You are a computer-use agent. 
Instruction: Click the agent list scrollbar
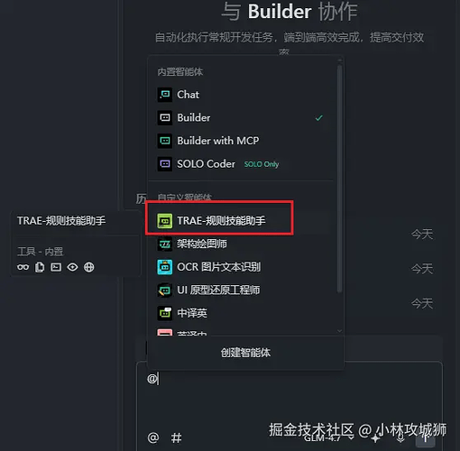coord(339,179)
